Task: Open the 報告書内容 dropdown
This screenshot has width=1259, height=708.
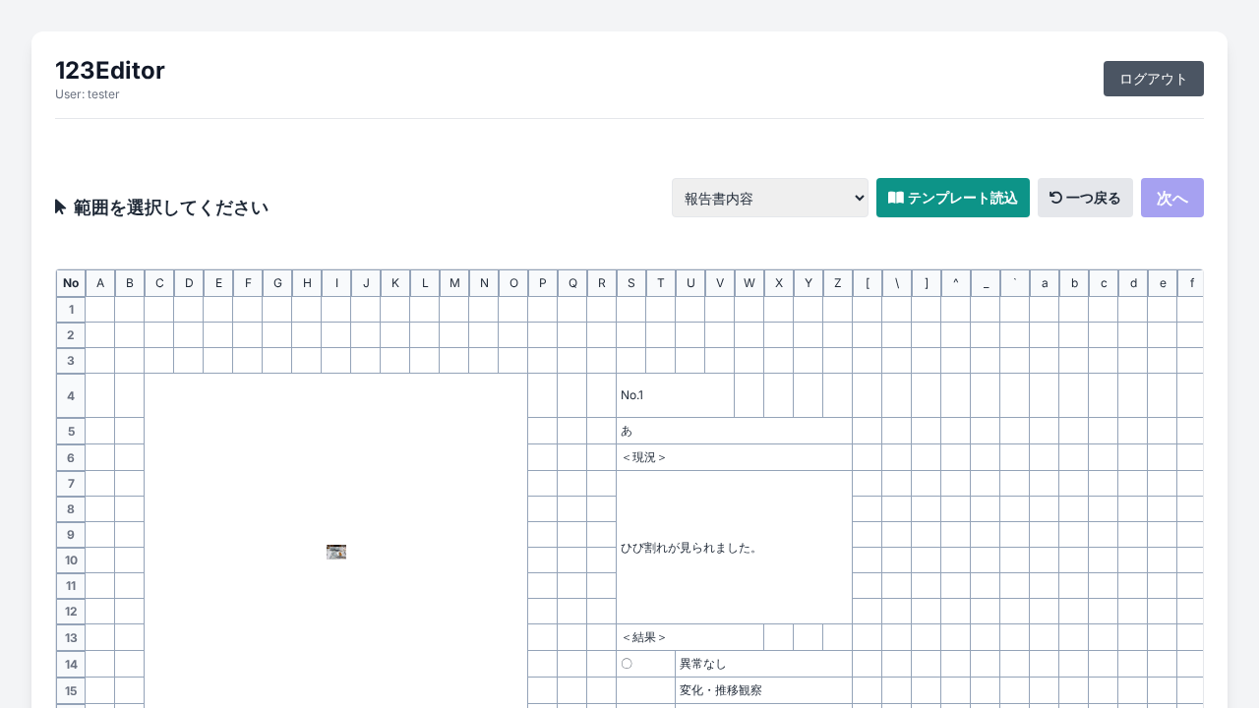Action: tap(769, 198)
